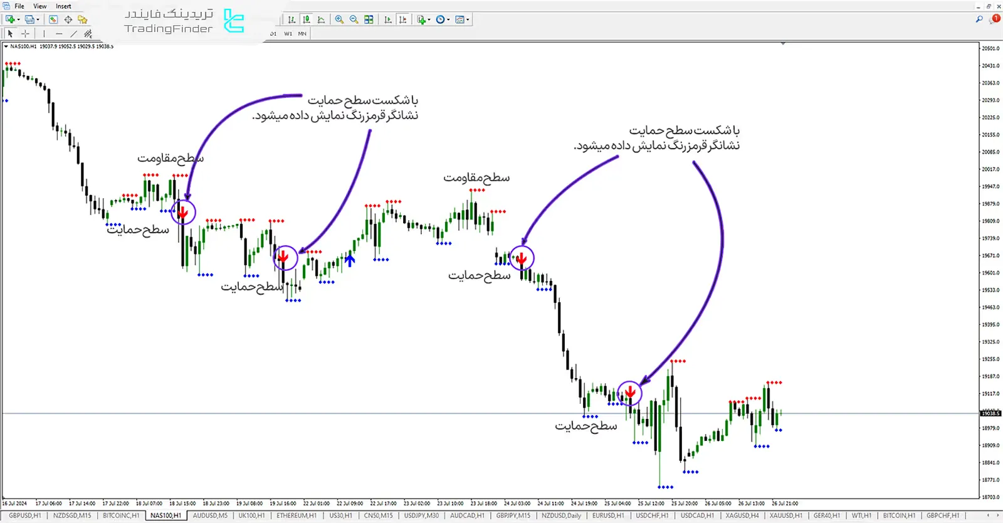This screenshot has width=1003, height=523.
Task: Draw a horizontal line tool
Action: 59,34
